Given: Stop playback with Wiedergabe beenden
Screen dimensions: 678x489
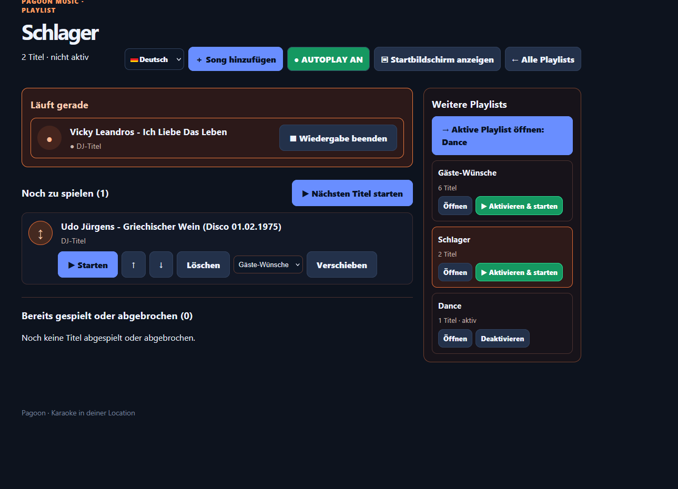Looking at the screenshot, I should tap(338, 138).
